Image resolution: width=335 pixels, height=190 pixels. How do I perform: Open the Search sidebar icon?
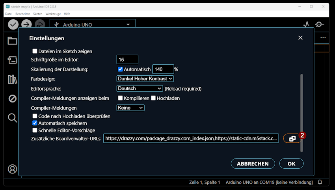point(12,118)
